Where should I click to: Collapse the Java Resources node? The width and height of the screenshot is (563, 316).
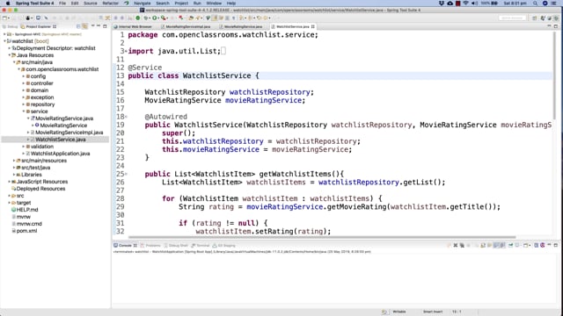pyautogui.click(x=10, y=55)
